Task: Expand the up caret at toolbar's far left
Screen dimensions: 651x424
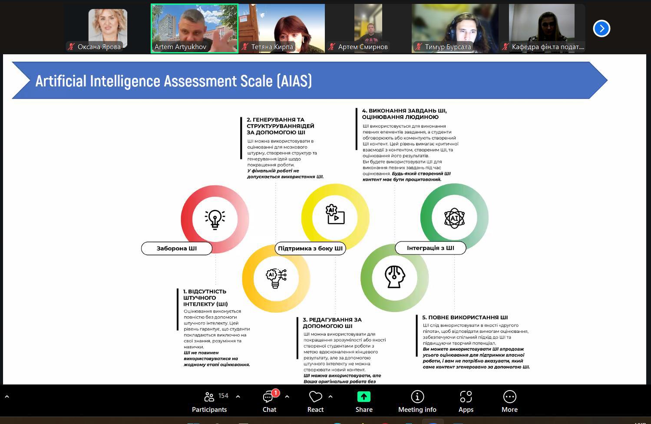Action: pyautogui.click(x=7, y=396)
